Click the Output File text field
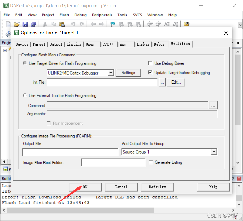The image size is (243, 221). coord(70,152)
